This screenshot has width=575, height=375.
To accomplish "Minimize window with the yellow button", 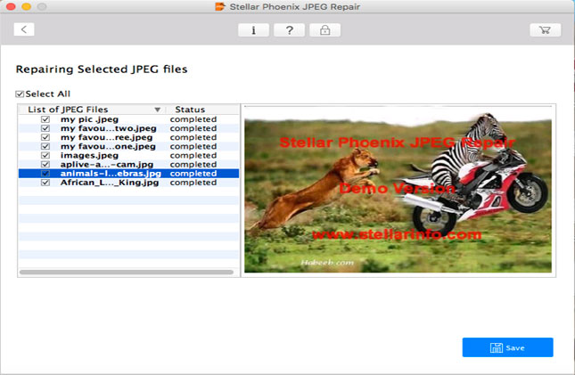I will point(27,6).
